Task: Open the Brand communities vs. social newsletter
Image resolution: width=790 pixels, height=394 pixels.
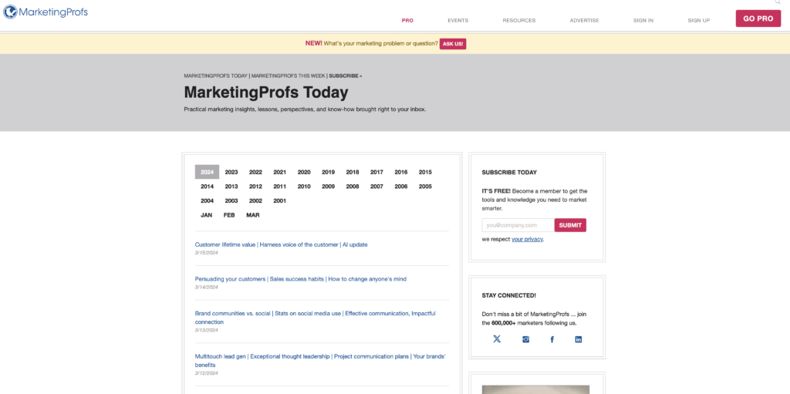Action: coord(316,318)
